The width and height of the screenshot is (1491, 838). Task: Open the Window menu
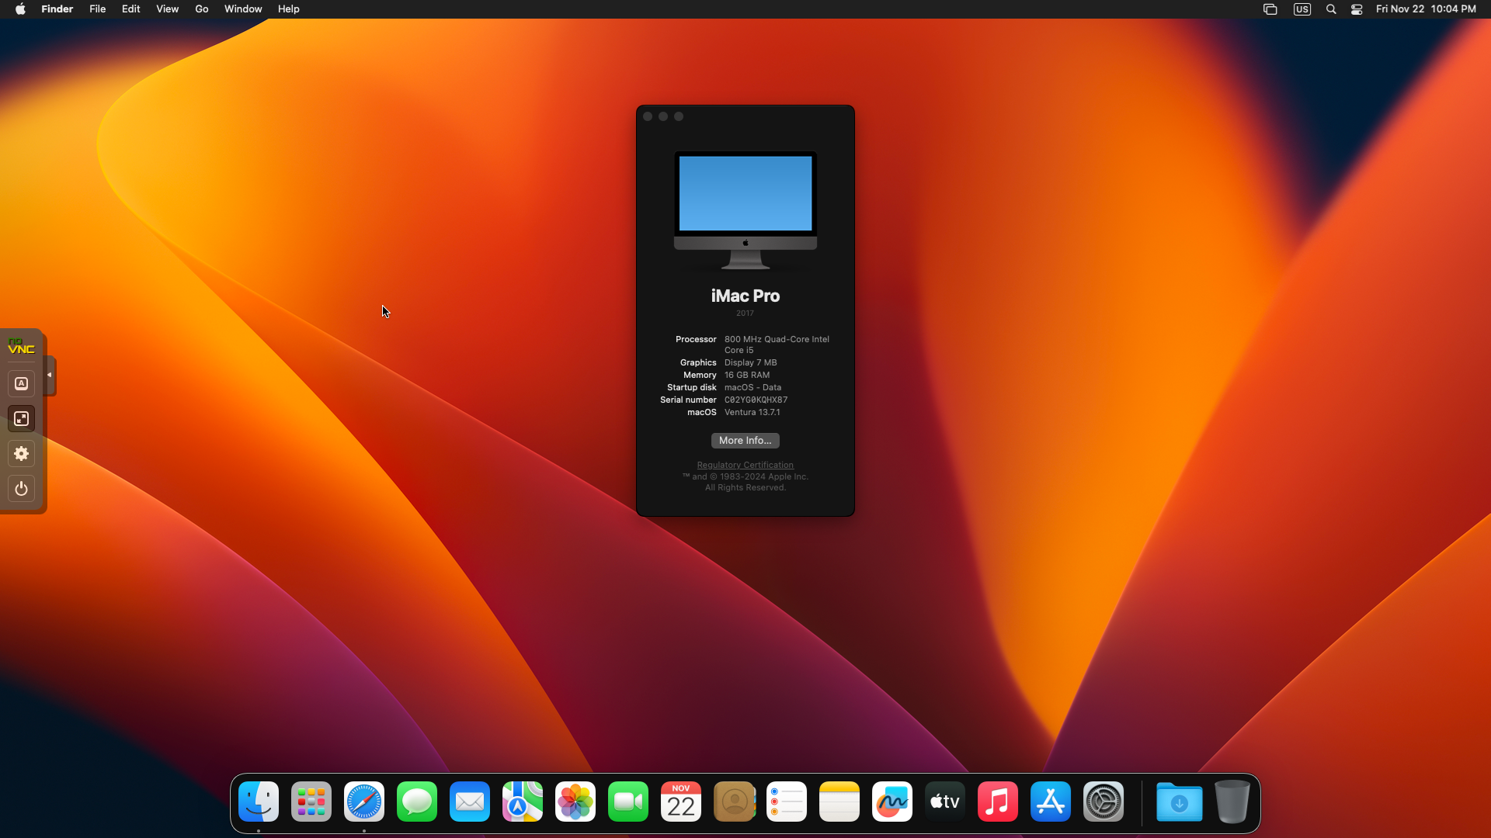(x=243, y=9)
